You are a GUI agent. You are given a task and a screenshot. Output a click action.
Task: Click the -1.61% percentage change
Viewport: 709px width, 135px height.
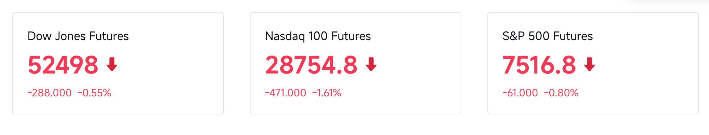327,93
